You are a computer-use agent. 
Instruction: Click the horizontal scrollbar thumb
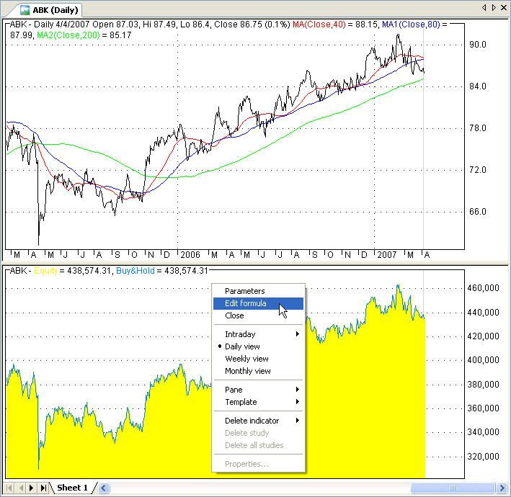[x=451, y=488]
